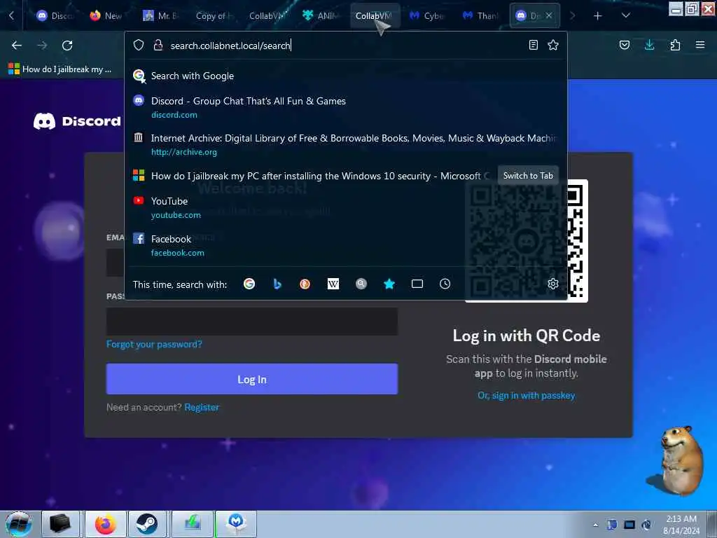Search this time with DuckDuckGo icon

click(x=305, y=284)
